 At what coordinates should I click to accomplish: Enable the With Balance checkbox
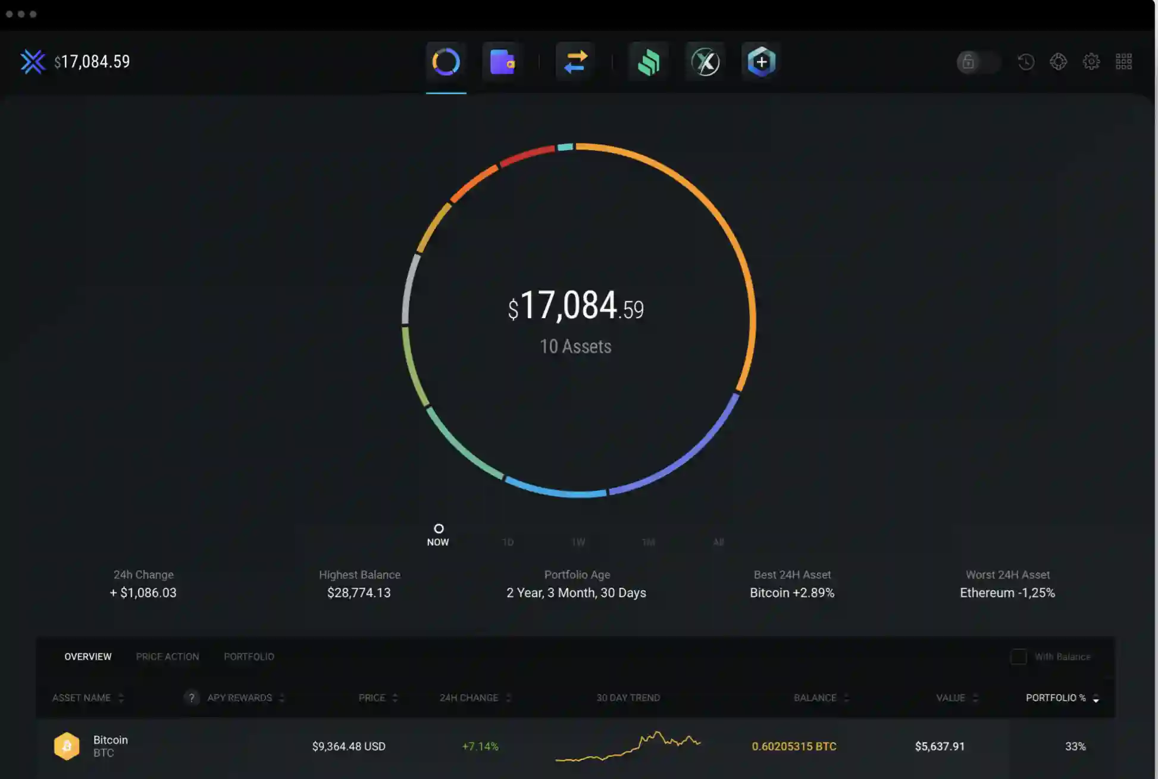(1018, 656)
